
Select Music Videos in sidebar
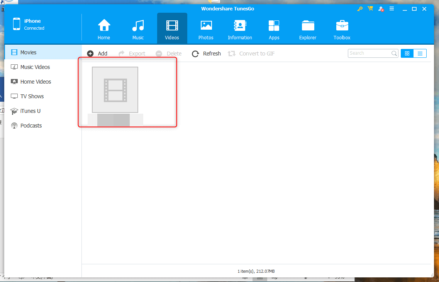pyautogui.click(x=35, y=67)
